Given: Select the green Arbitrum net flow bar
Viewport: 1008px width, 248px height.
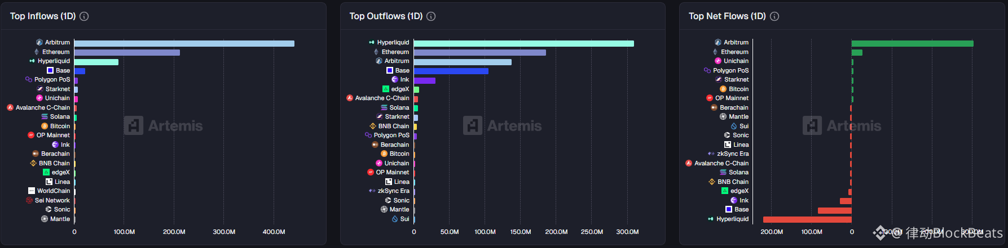Looking at the screenshot, I should point(913,43).
